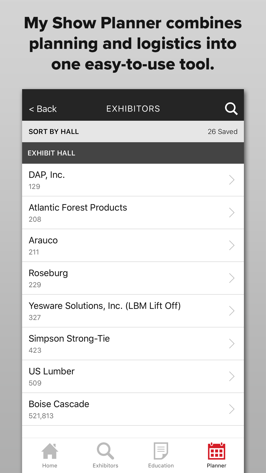
Task: Open the Education document tab icon
Action: (x=161, y=451)
